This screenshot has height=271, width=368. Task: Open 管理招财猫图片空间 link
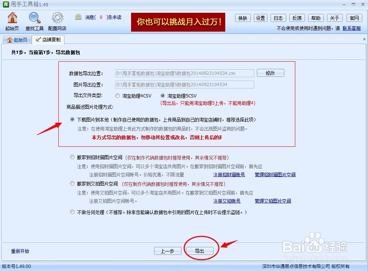click(275, 175)
